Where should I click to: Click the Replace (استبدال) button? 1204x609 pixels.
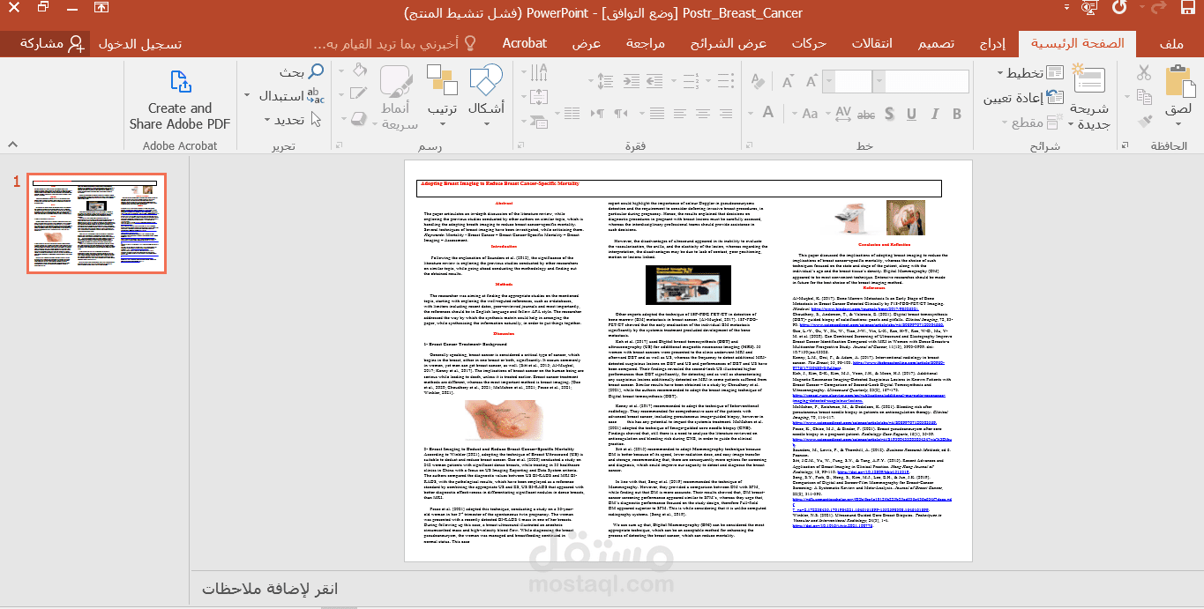pyautogui.click(x=291, y=95)
